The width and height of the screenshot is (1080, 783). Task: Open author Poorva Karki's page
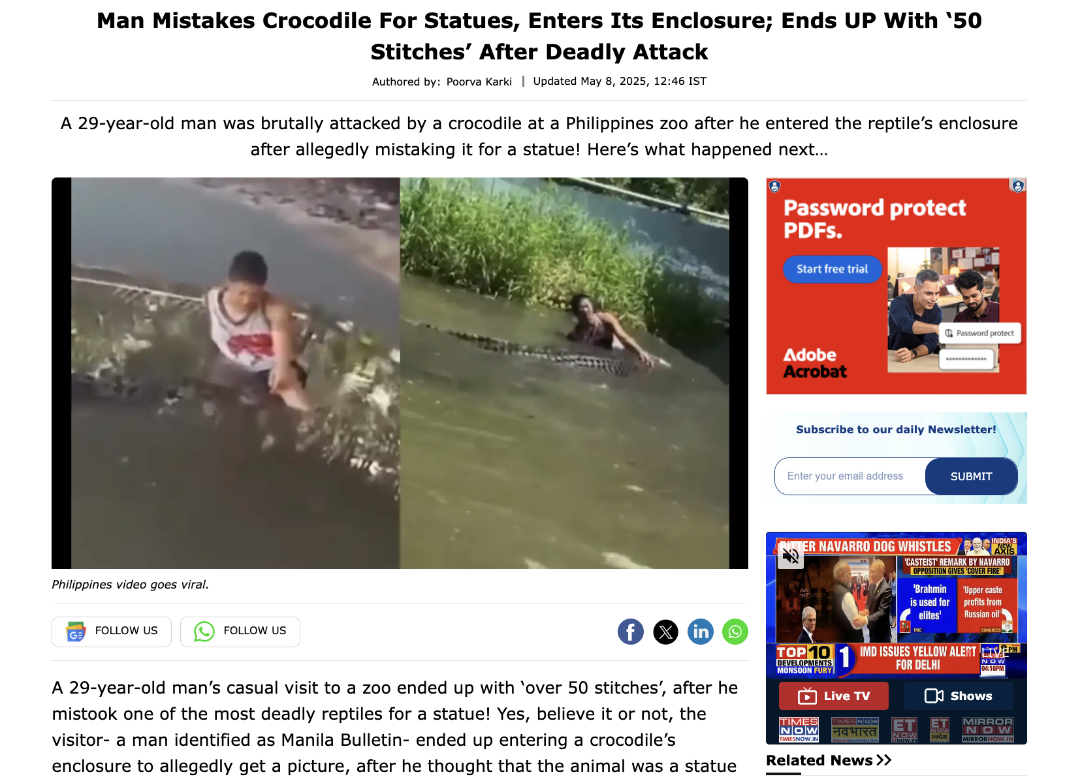coord(479,82)
